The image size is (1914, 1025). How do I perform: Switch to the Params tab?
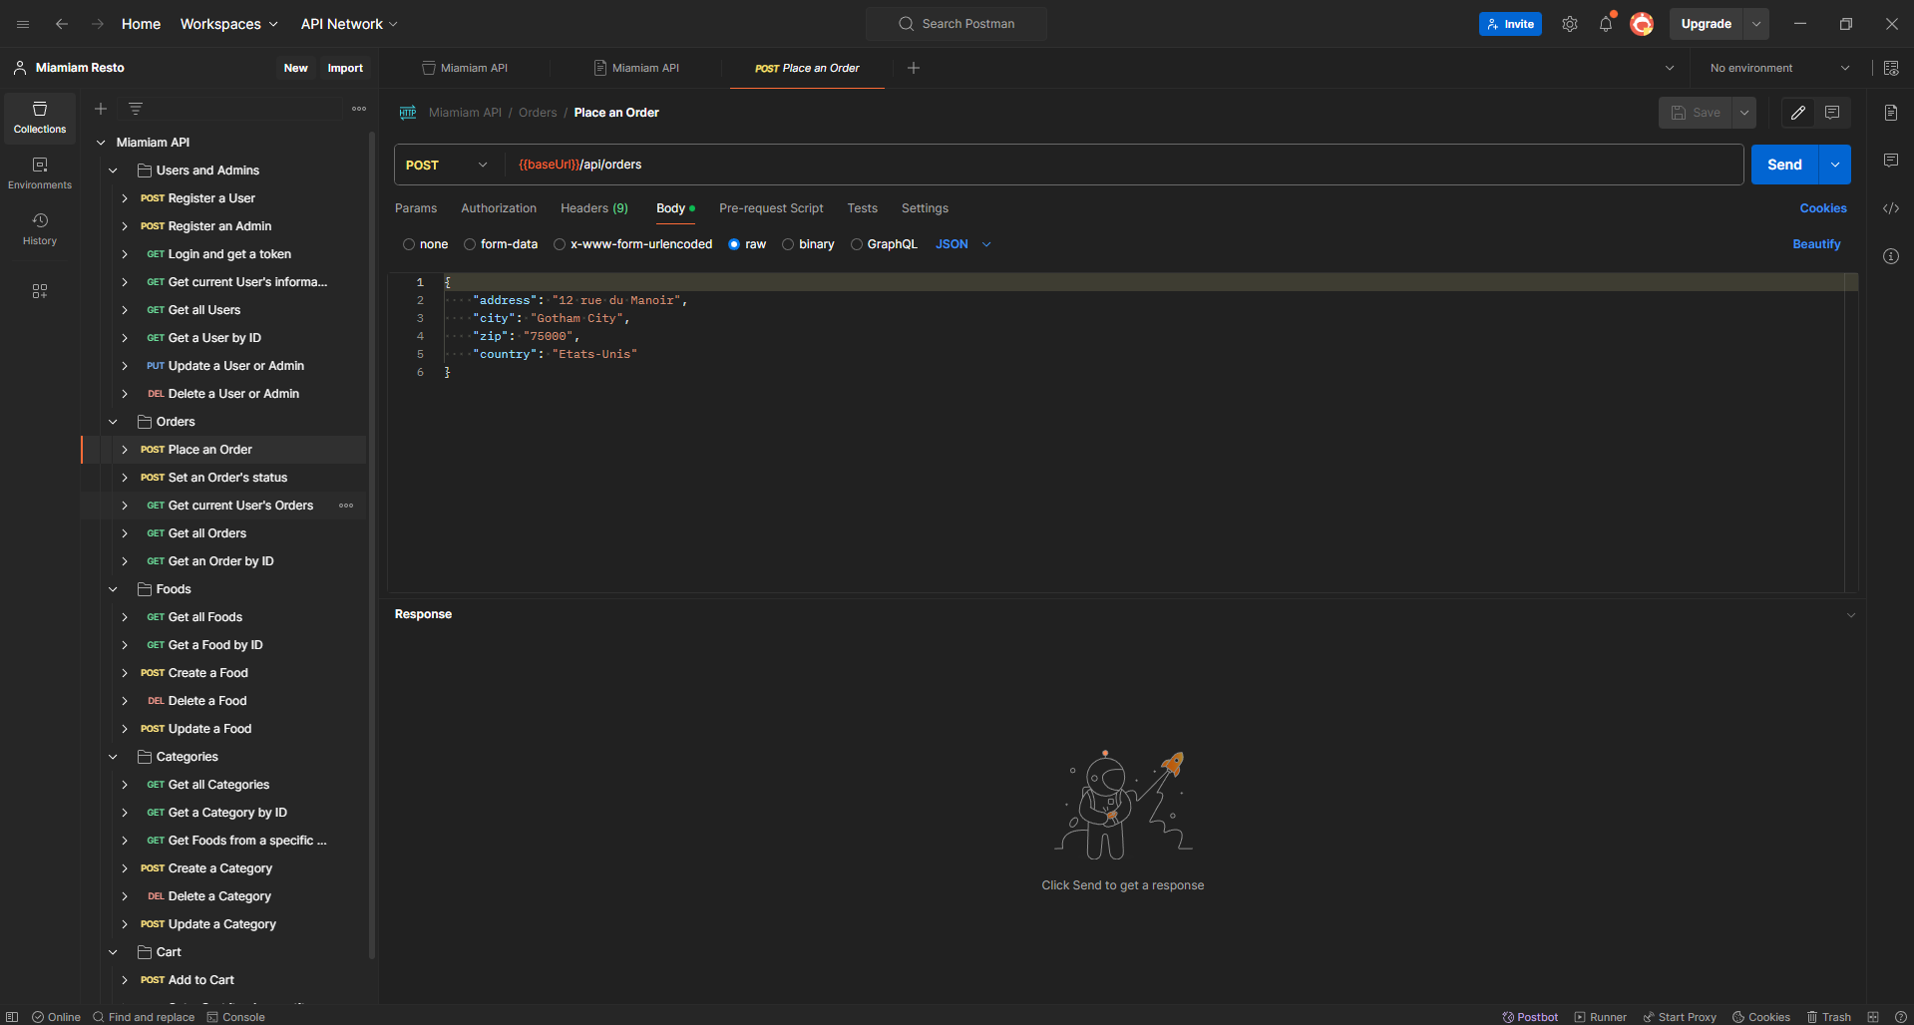[x=416, y=208]
